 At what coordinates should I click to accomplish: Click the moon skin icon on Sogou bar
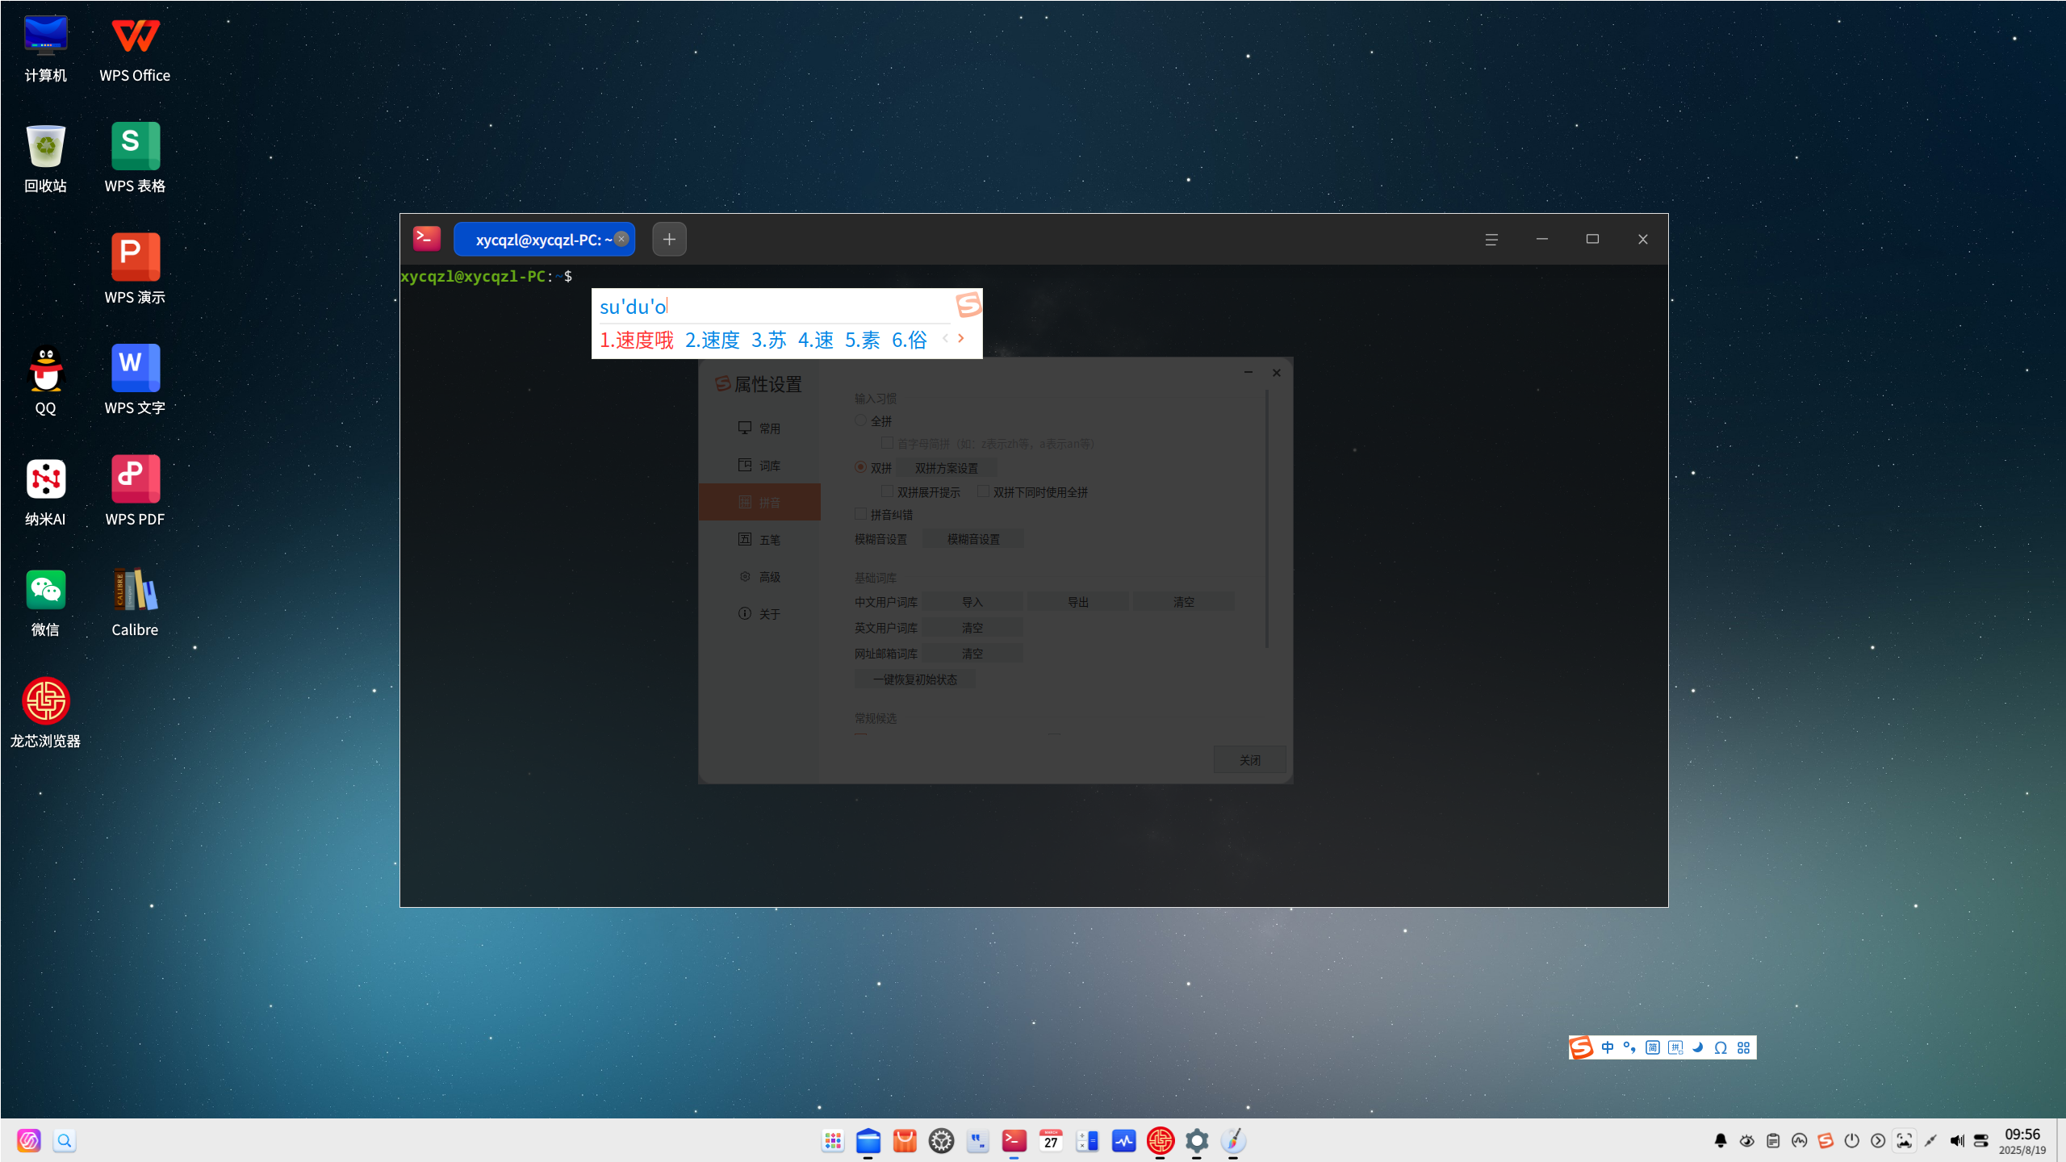pos(1698,1047)
